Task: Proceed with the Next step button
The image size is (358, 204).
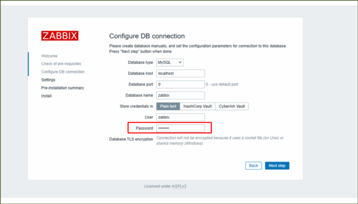Action: click(x=277, y=165)
